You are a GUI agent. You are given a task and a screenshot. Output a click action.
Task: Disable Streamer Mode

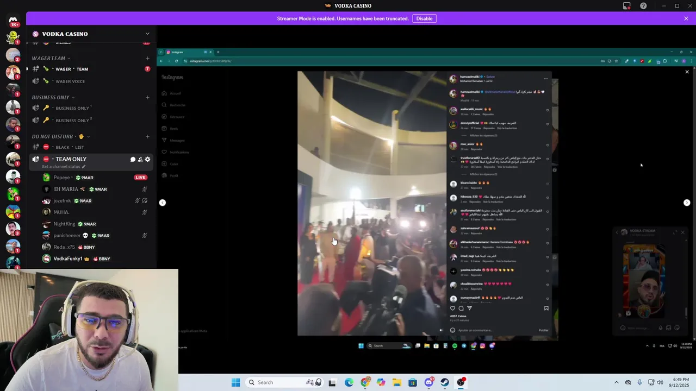pos(424,18)
